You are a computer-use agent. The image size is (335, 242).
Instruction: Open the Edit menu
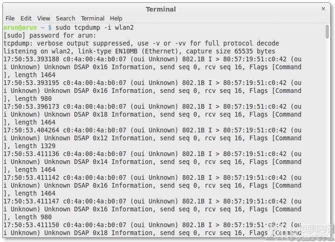pyautogui.click(x=26, y=19)
